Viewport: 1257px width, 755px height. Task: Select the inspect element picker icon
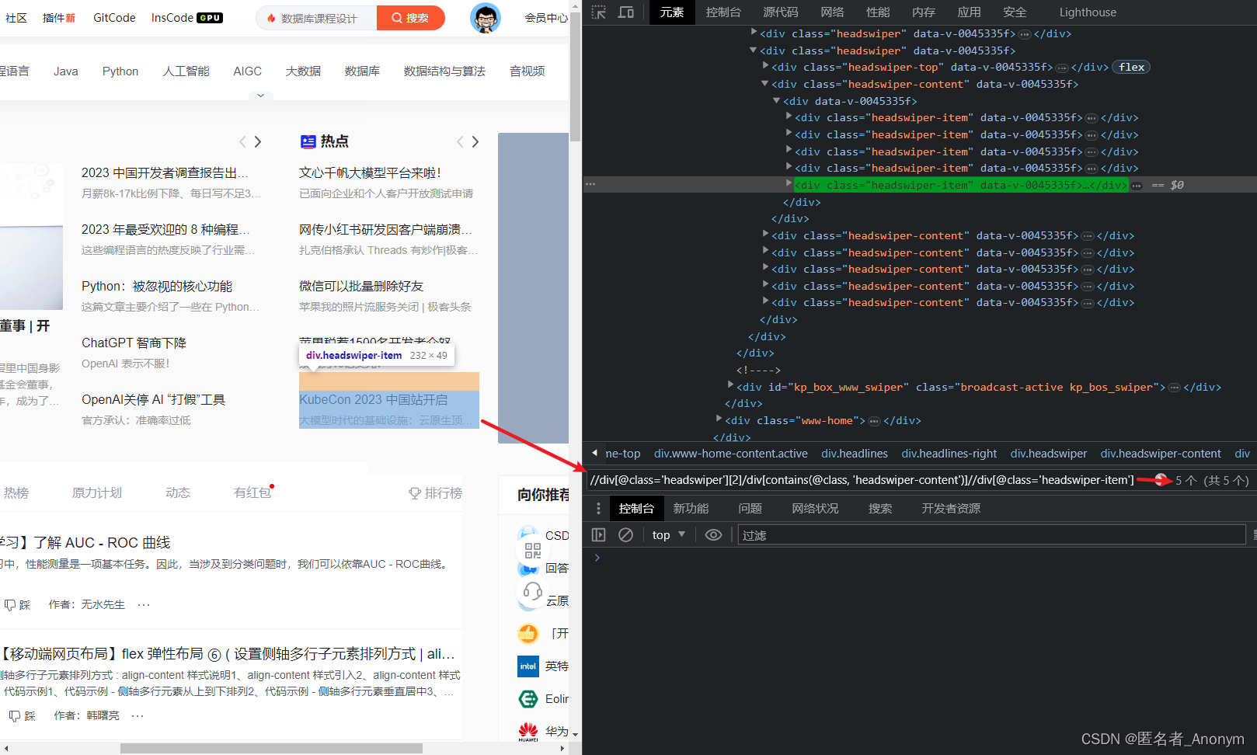pyautogui.click(x=598, y=12)
